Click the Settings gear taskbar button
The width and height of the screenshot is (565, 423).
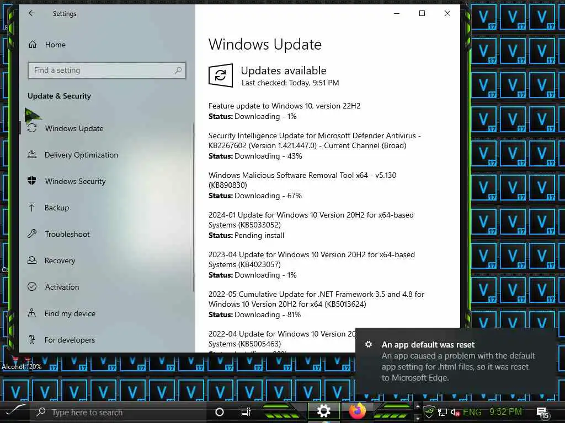click(x=323, y=411)
